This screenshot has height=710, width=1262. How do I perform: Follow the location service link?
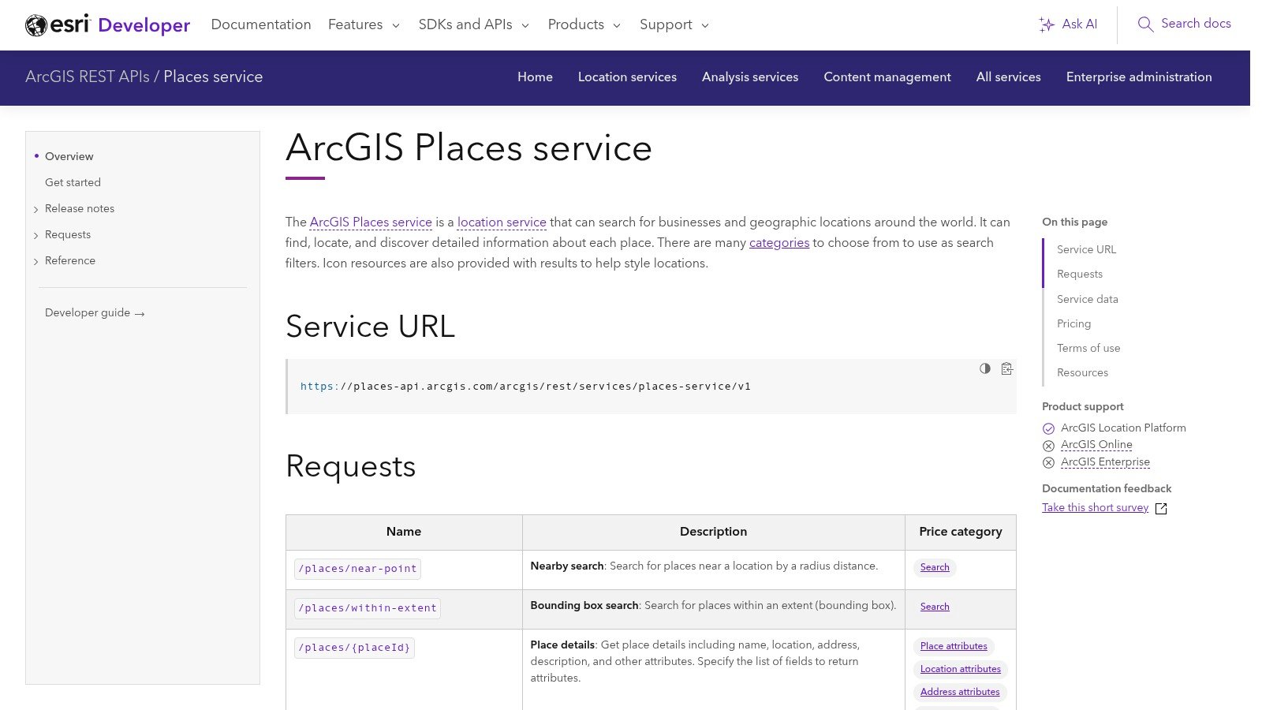502,222
